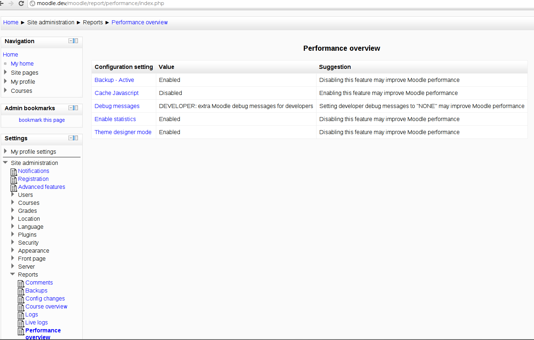The width and height of the screenshot is (534, 340).
Task: Open Enable statistics setting link
Action: tap(115, 119)
